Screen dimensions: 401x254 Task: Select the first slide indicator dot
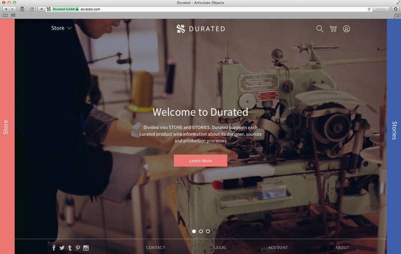(194, 231)
